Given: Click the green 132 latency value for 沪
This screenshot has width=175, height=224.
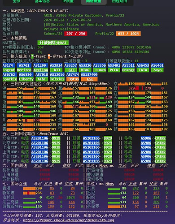Looking at the screenshot, I should (x=76, y=97).
